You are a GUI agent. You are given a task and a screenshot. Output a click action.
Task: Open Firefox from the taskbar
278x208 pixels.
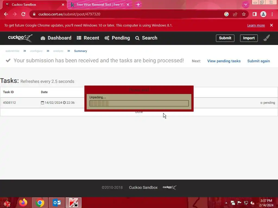(23, 203)
